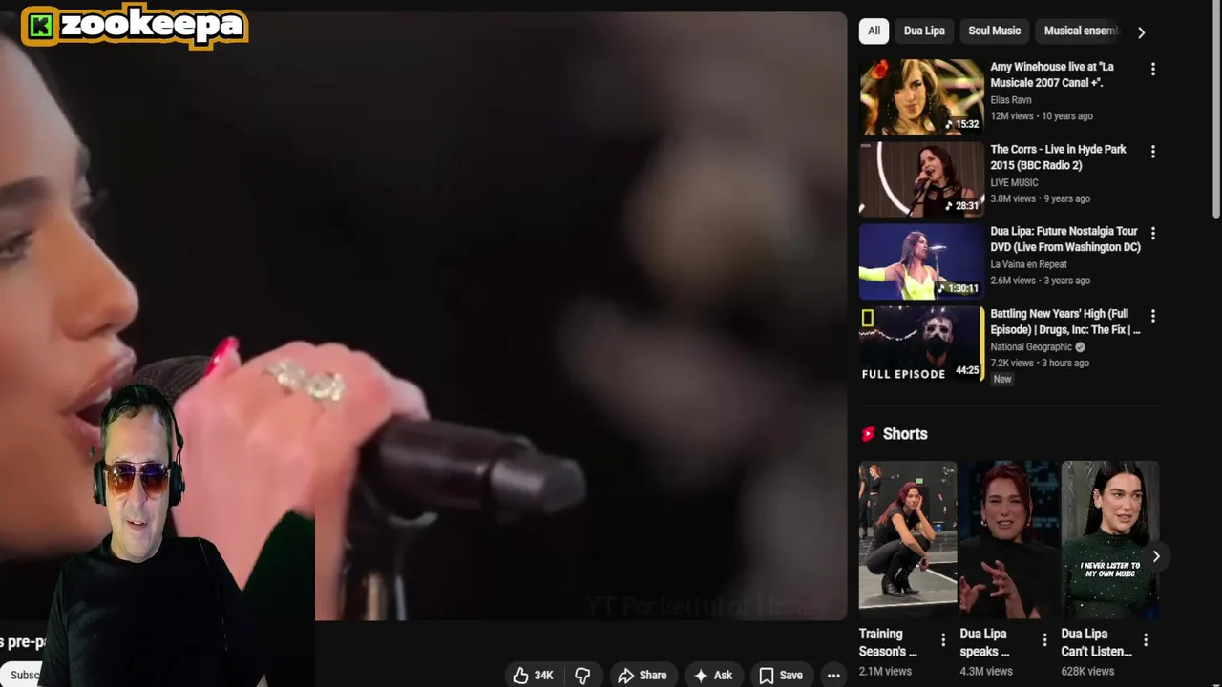Click the page vertical scrollbar
Screen dimensions: 1222x687
coord(1215,110)
